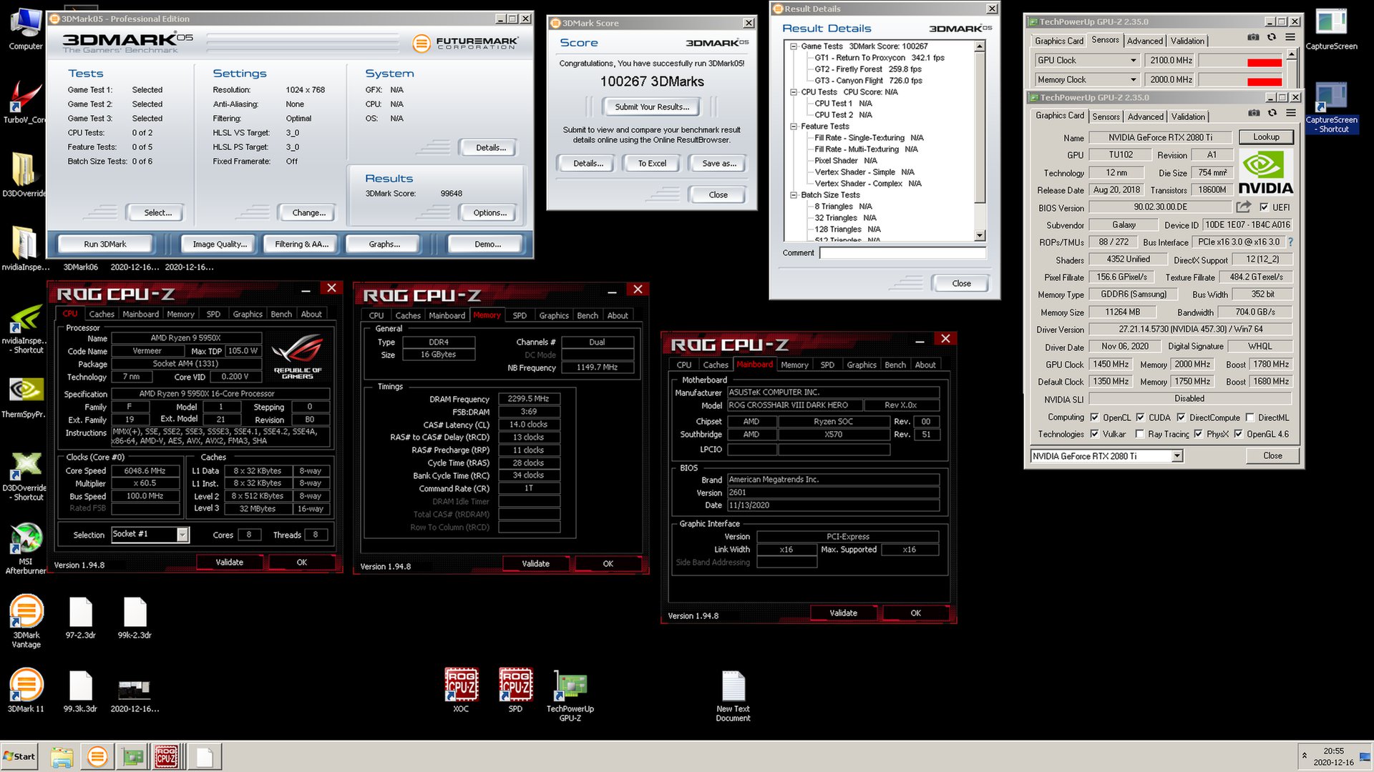Click the Bus Interface question mark icon
Viewport: 1374px width, 772px height.
[x=1291, y=242]
